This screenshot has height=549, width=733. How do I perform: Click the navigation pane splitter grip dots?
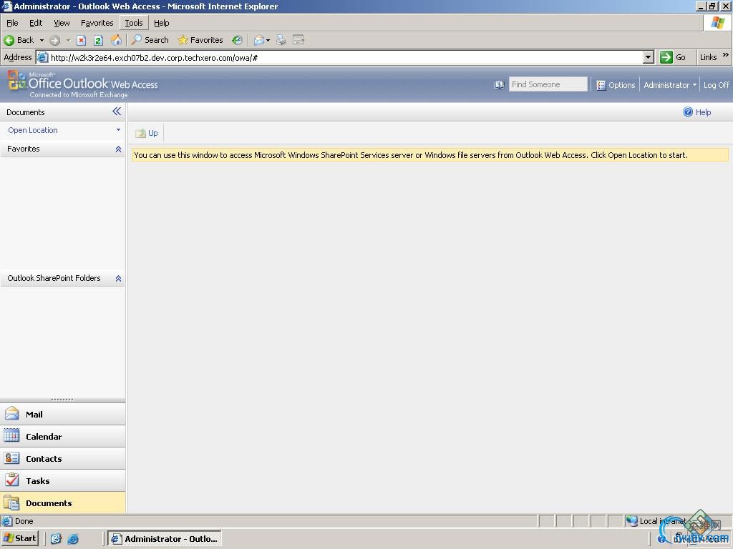[62, 400]
